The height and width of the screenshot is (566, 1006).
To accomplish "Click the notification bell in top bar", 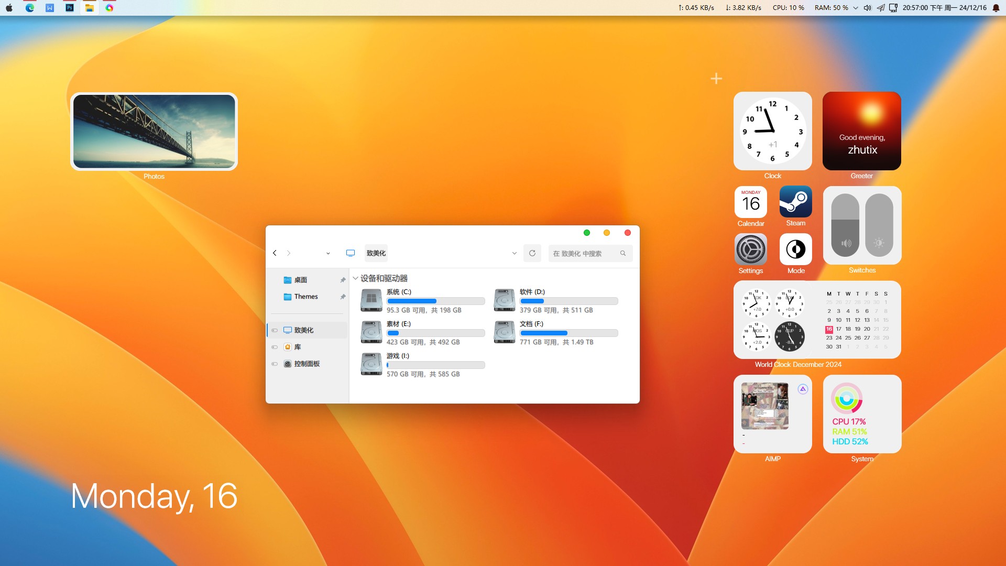I will [996, 8].
